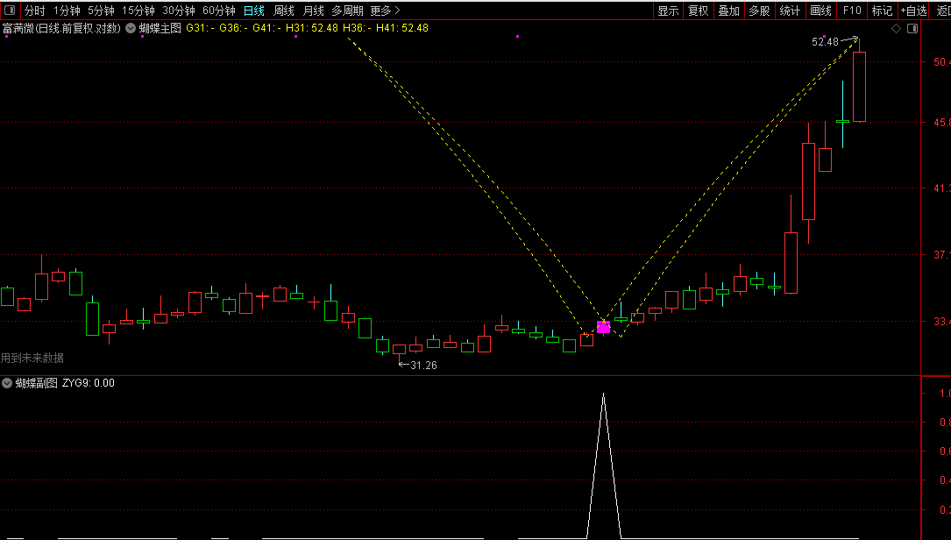Click the 叠加 overlay button

click(728, 11)
